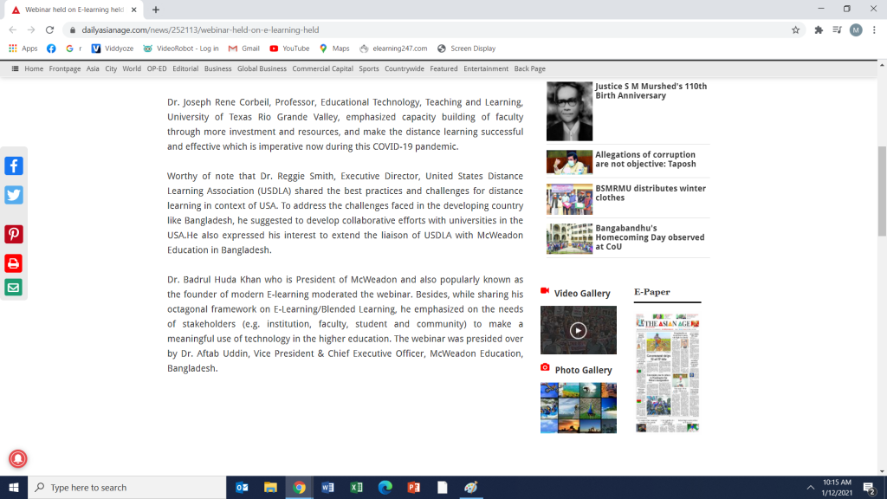Go to the Asia section

pos(93,68)
